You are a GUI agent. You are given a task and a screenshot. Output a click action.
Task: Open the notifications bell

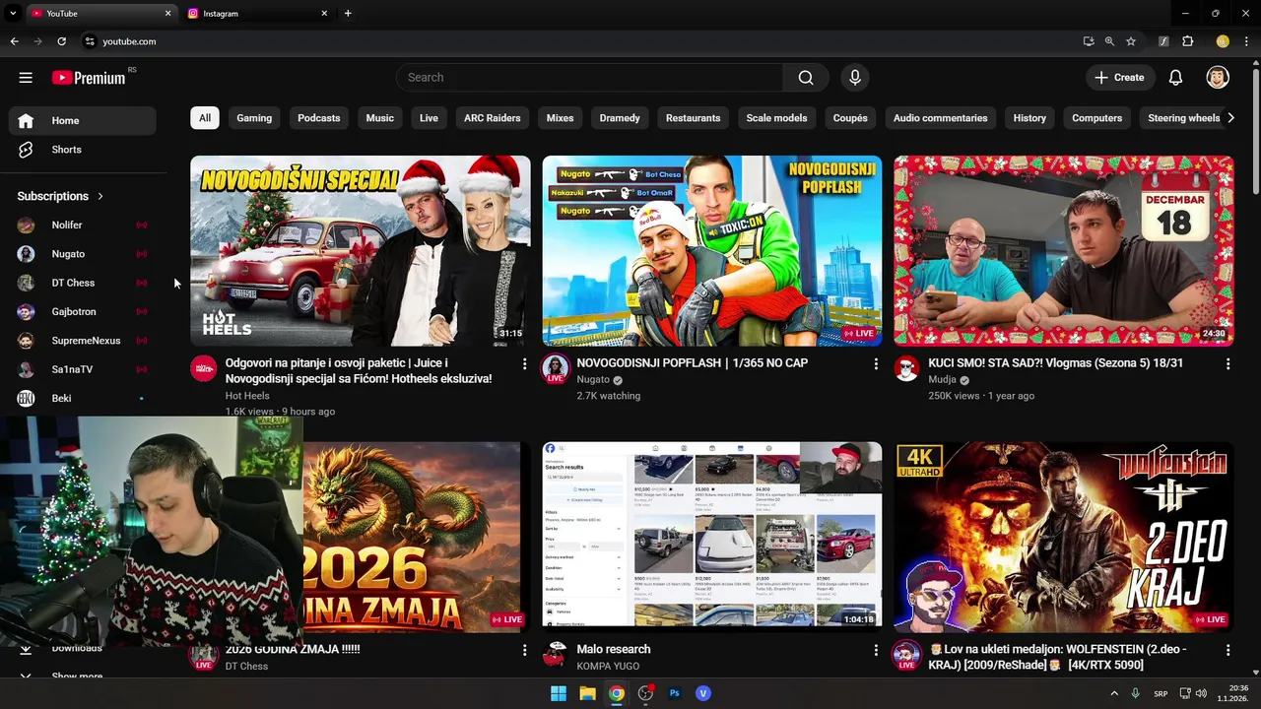coord(1175,78)
